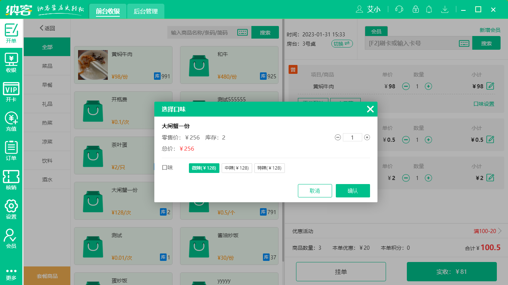508x285 pixels.
Task: Go back with 返回 arrow
Action: [x=47, y=28]
